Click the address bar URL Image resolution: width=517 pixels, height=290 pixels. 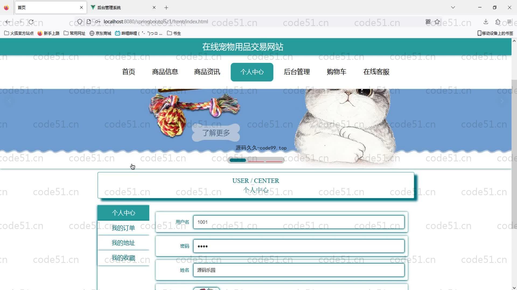[x=156, y=21]
